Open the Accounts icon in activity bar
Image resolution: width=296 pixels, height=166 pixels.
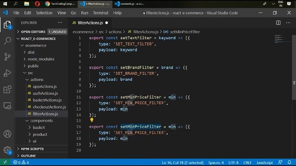point(7,134)
